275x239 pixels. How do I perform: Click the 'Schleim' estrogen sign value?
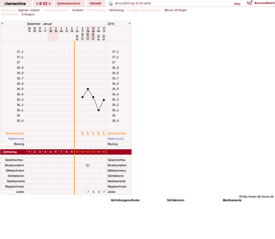(x=78, y=10)
